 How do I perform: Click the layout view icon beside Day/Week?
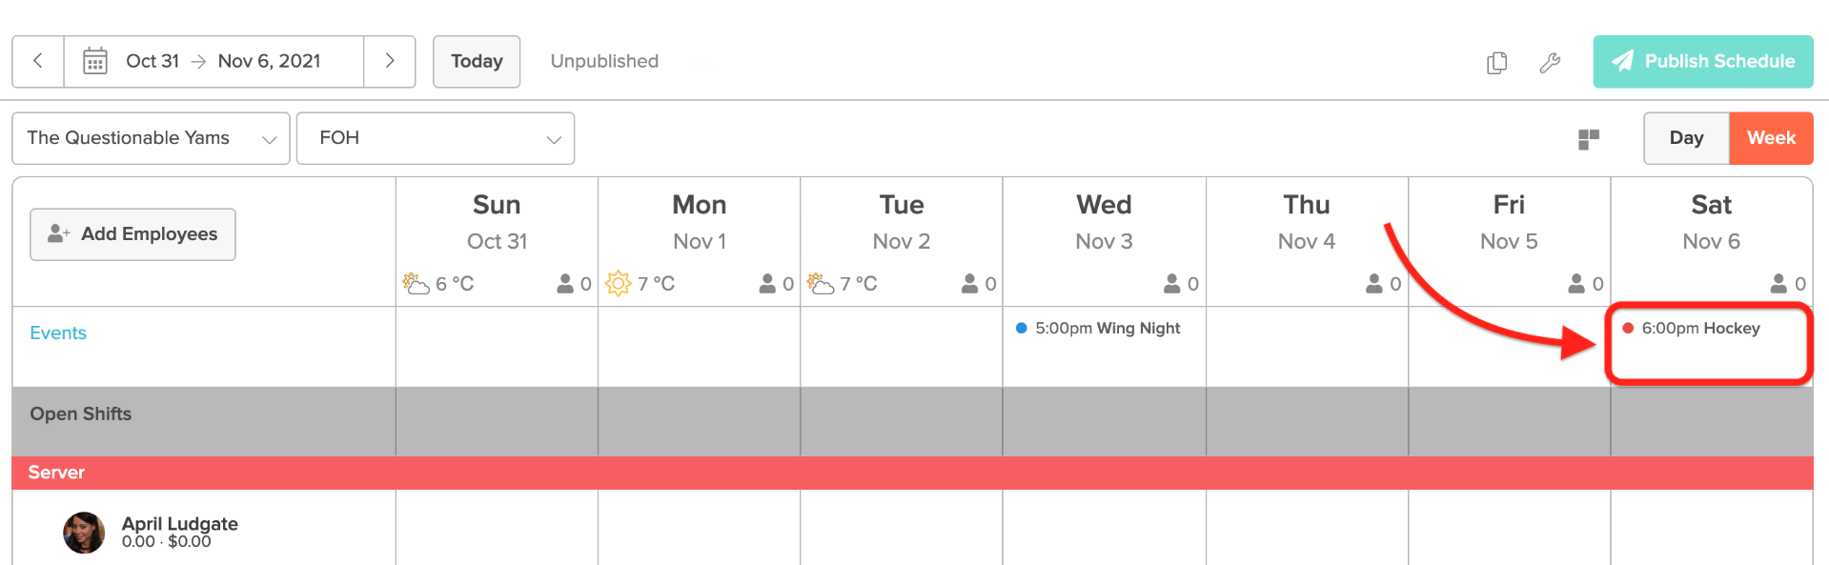click(1590, 138)
